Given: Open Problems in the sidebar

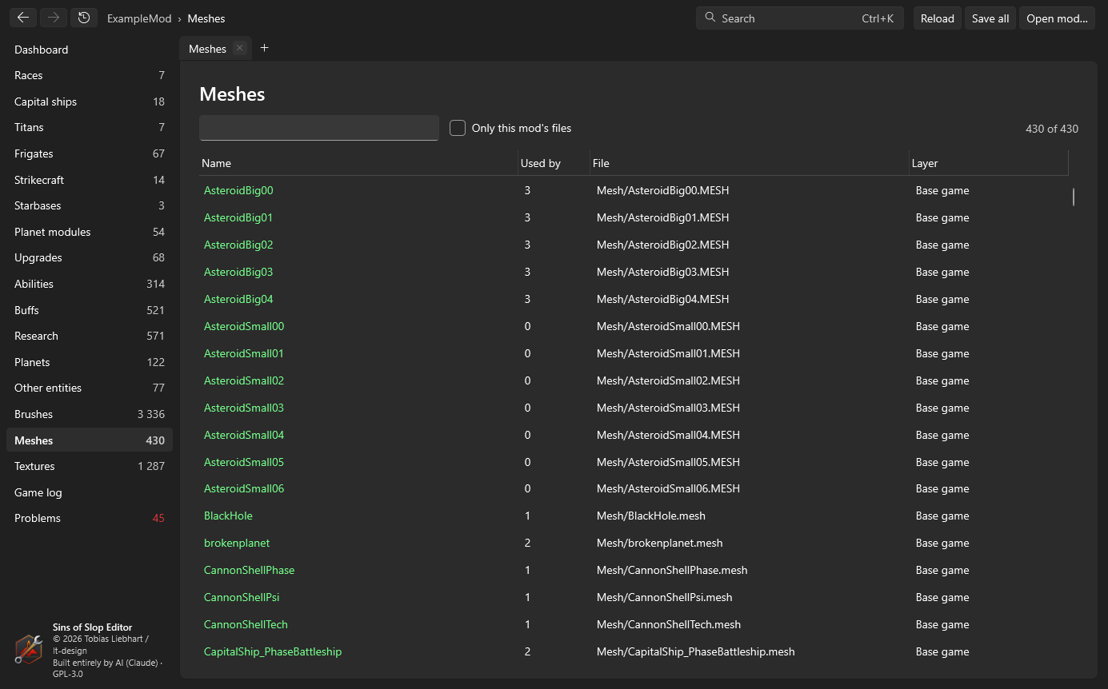Looking at the screenshot, I should click(x=89, y=518).
